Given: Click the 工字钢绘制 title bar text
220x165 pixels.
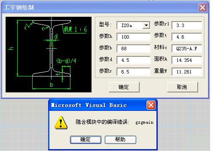Looking at the screenshot, I should coord(19,7).
